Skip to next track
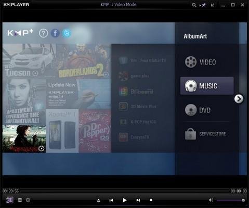This screenshot has width=249, height=208. 138,200
